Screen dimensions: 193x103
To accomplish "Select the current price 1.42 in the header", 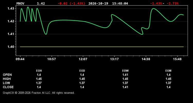I will pyautogui.click(x=41, y=3).
